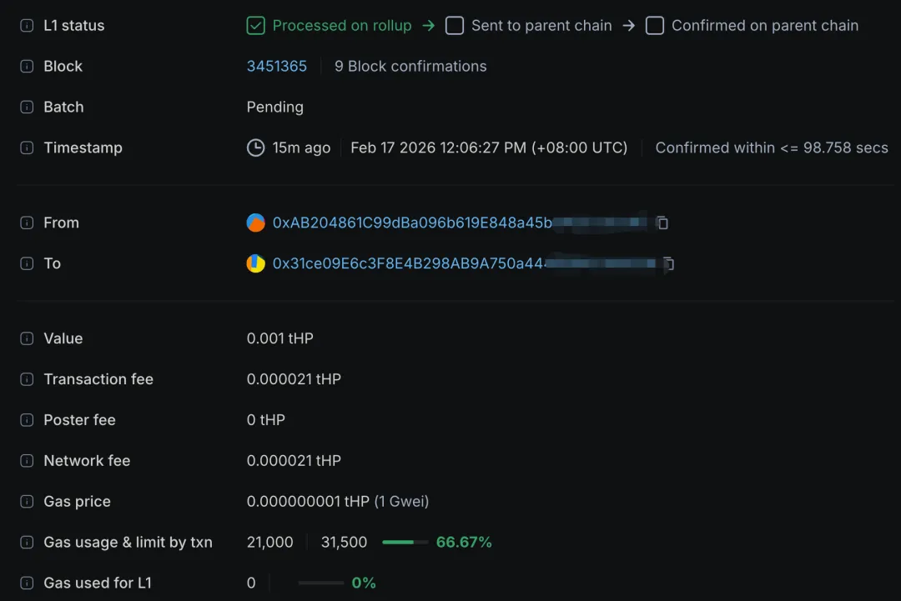This screenshot has height=601, width=901.
Task: Click the info icon beside Batch
Action: [x=27, y=108]
